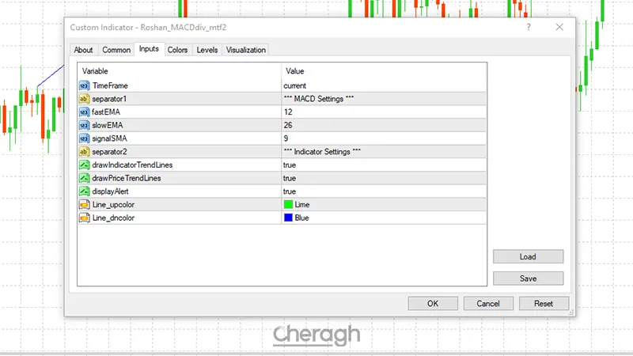
Task: Toggle drawPriceTrendLines true value
Action: pyautogui.click(x=290, y=178)
